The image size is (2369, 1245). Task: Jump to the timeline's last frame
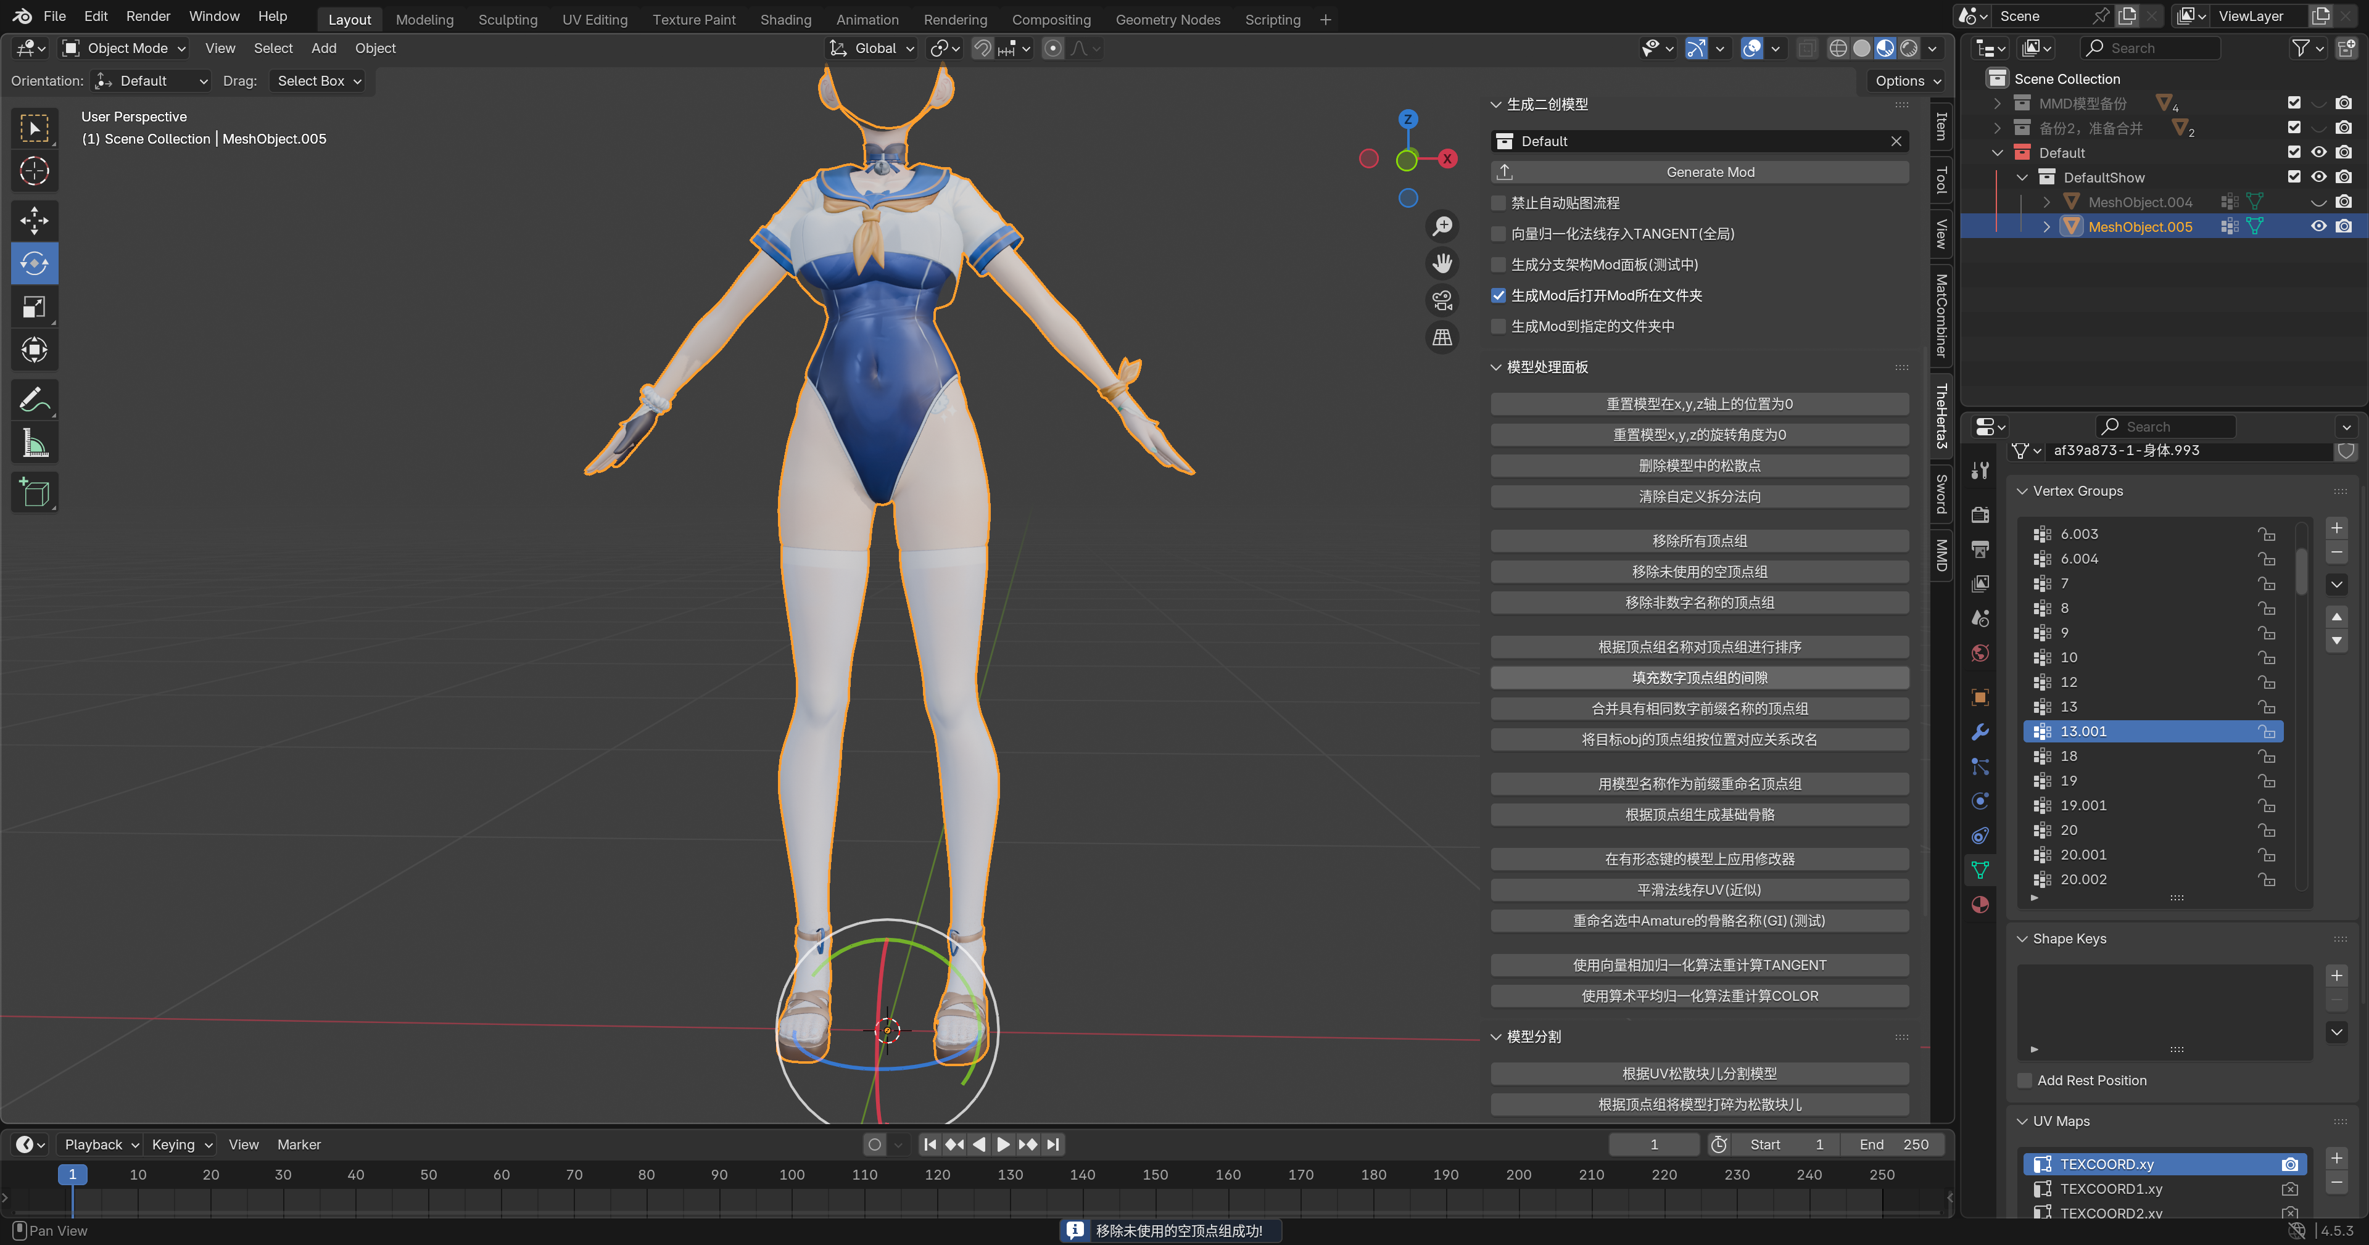pyautogui.click(x=1054, y=1144)
